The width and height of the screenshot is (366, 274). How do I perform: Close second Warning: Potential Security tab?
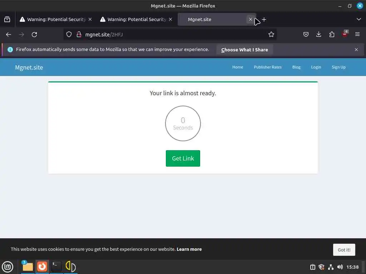pos(170,19)
